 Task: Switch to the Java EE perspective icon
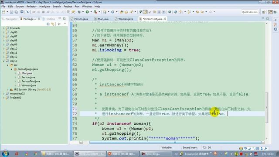click(x=270, y=12)
